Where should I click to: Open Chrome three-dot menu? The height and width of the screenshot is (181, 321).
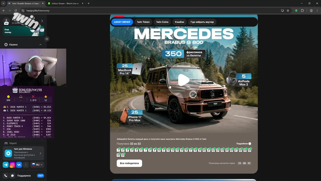pos(317,11)
